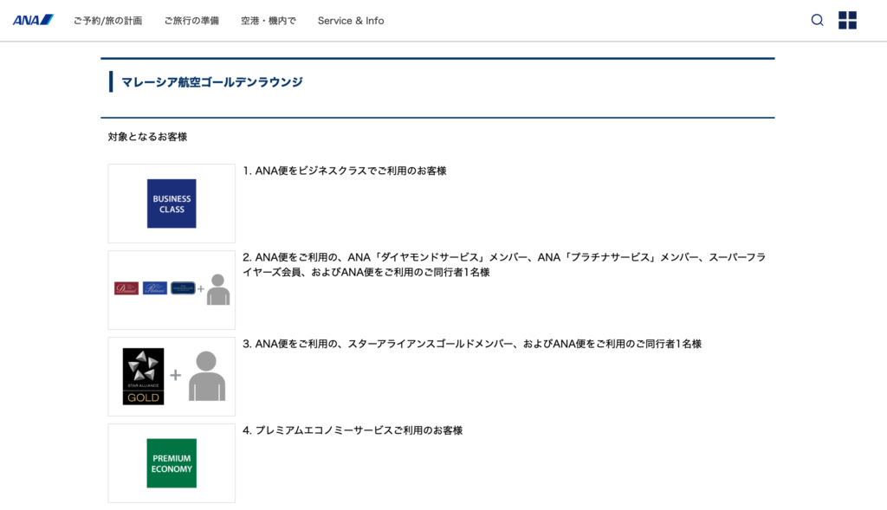
Task: Click the companion person icon beside Star Alliance Gold
Action: [207, 377]
